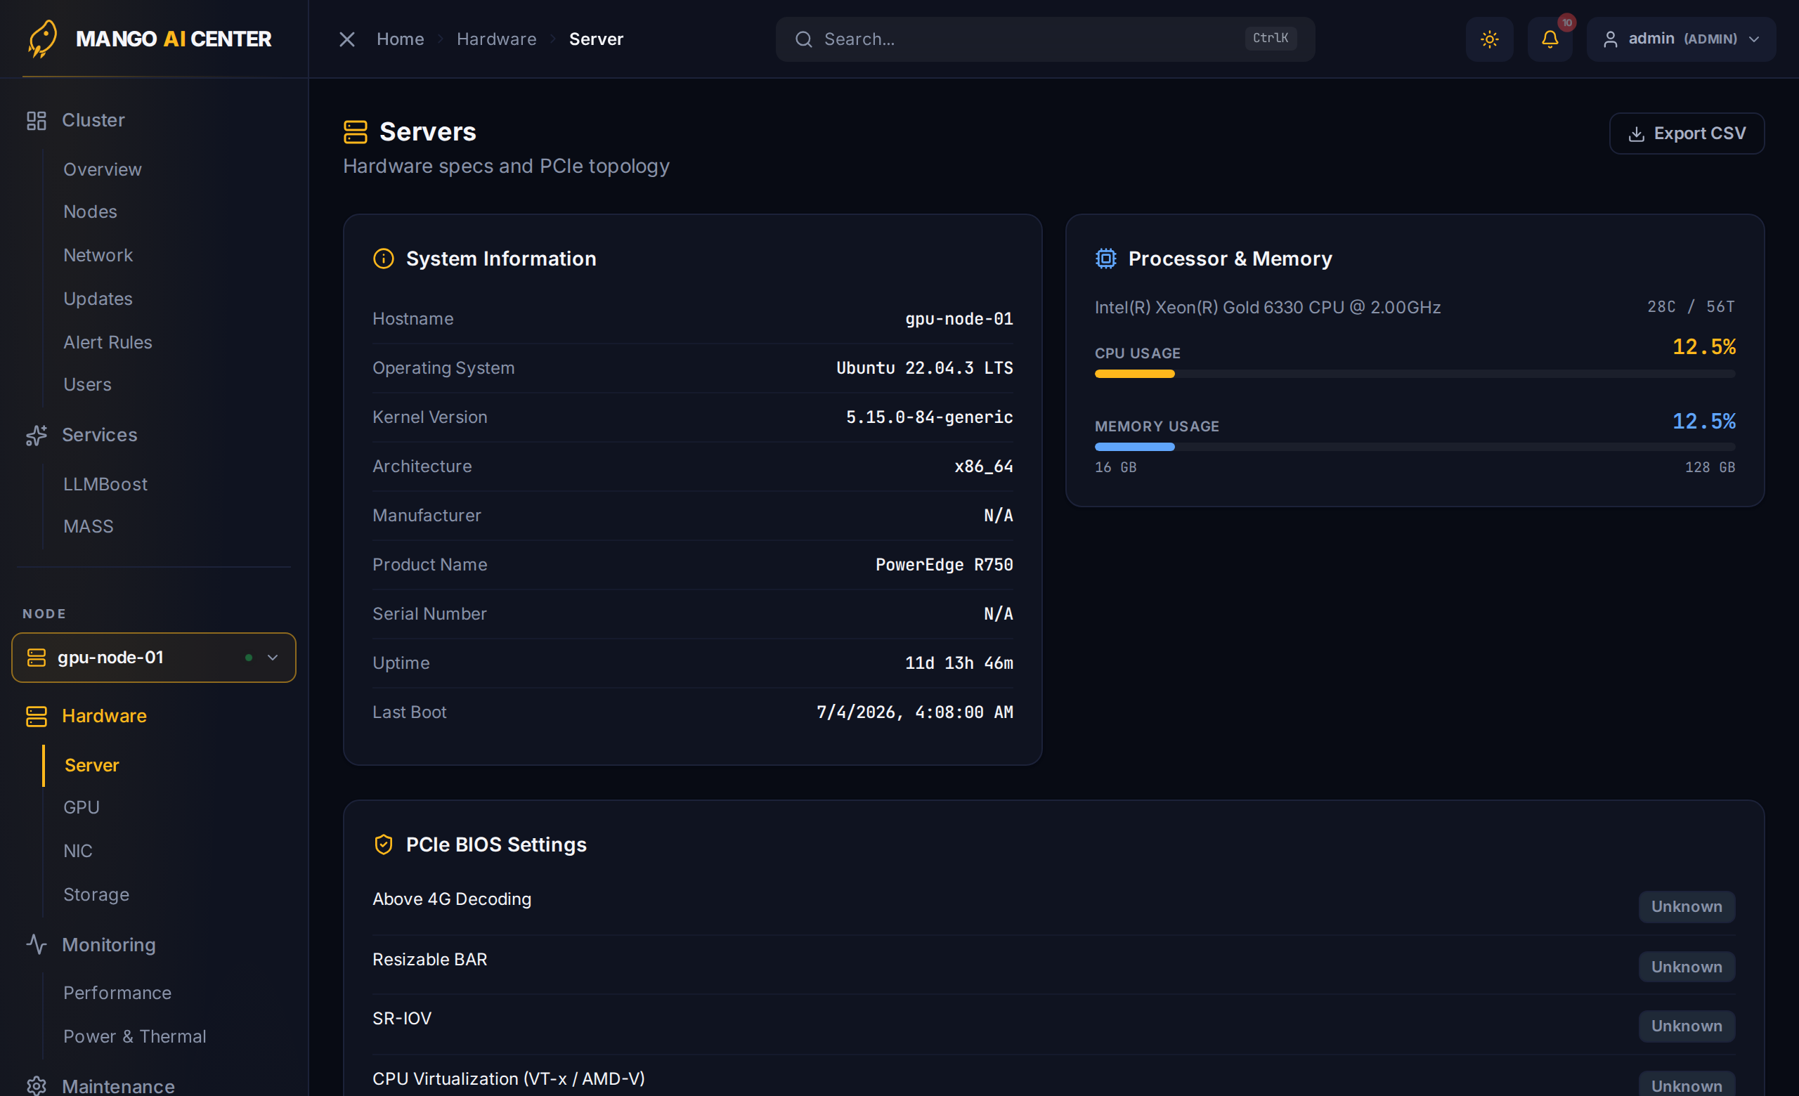Close sidebar with the X icon
This screenshot has width=1799, height=1096.
(x=347, y=39)
